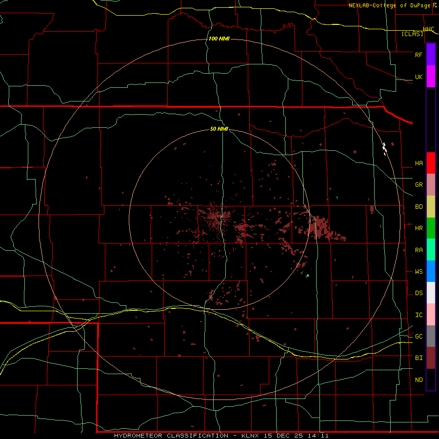Click the KLNX station identifier
Screen dimensions: 439x439
(x=250, y=436)
